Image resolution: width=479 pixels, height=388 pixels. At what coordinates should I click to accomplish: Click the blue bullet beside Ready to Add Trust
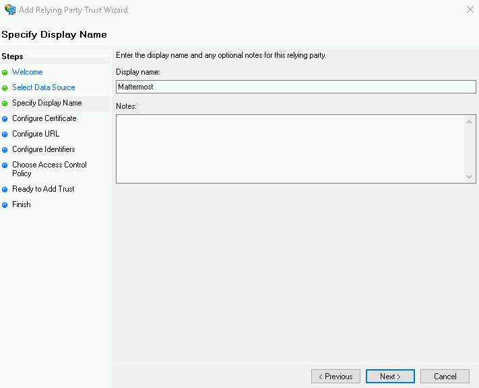tap(5, 190)
